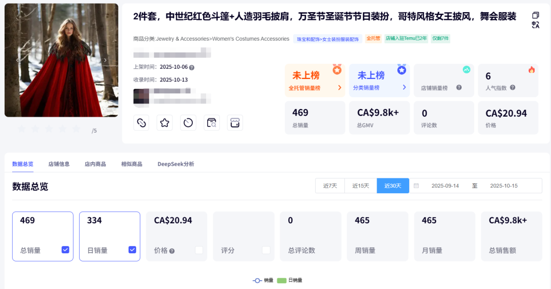The height and width of the screenshot is (289, 551).
Task: Click the circular monitor/timer icon
Action: pos(188,123)
